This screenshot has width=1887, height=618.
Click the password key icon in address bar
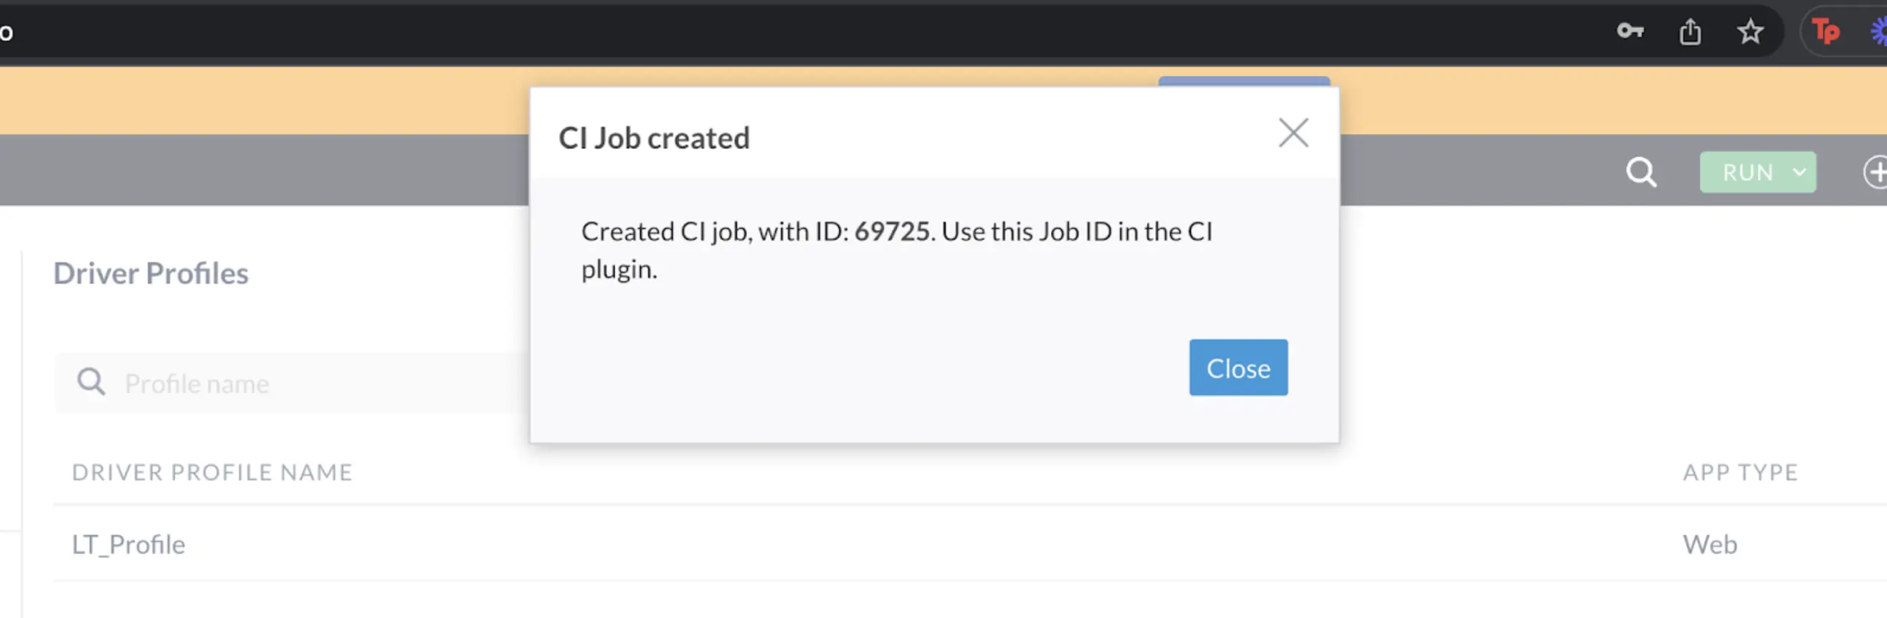pyautogui.click(x=1630, y=31)
